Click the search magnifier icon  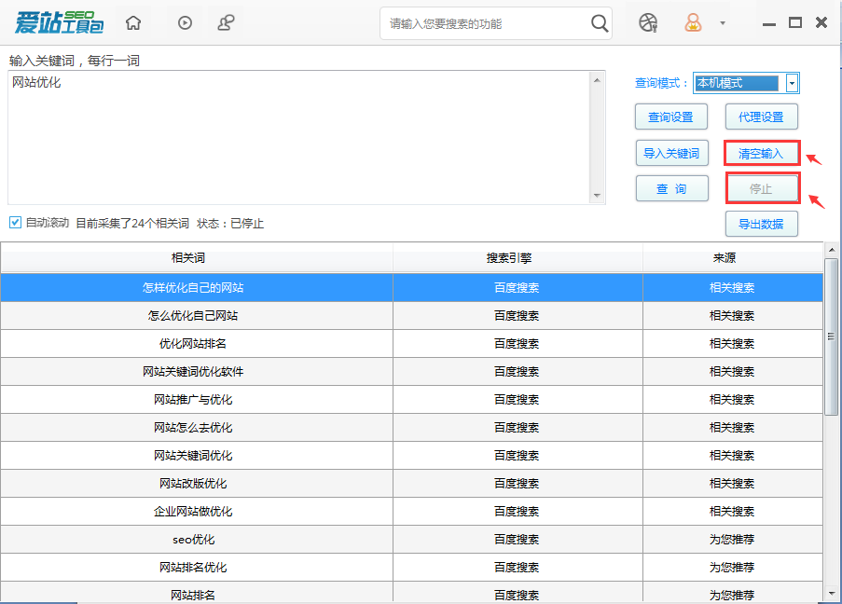click(600, 22)
